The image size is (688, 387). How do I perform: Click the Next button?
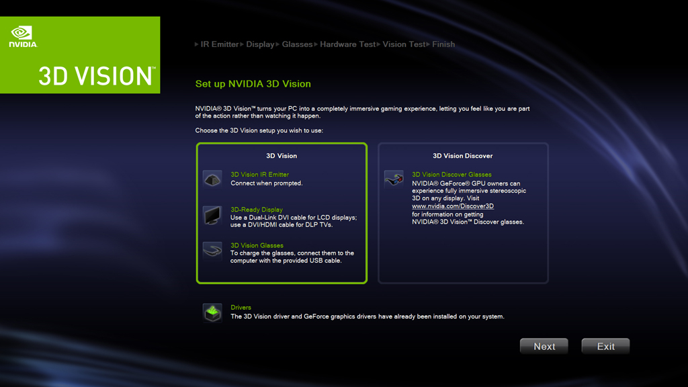tap(544, 346)
